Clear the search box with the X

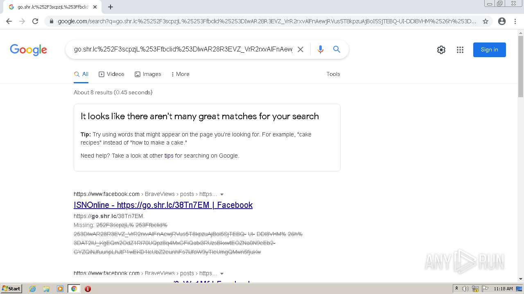[x=300, y=49]
